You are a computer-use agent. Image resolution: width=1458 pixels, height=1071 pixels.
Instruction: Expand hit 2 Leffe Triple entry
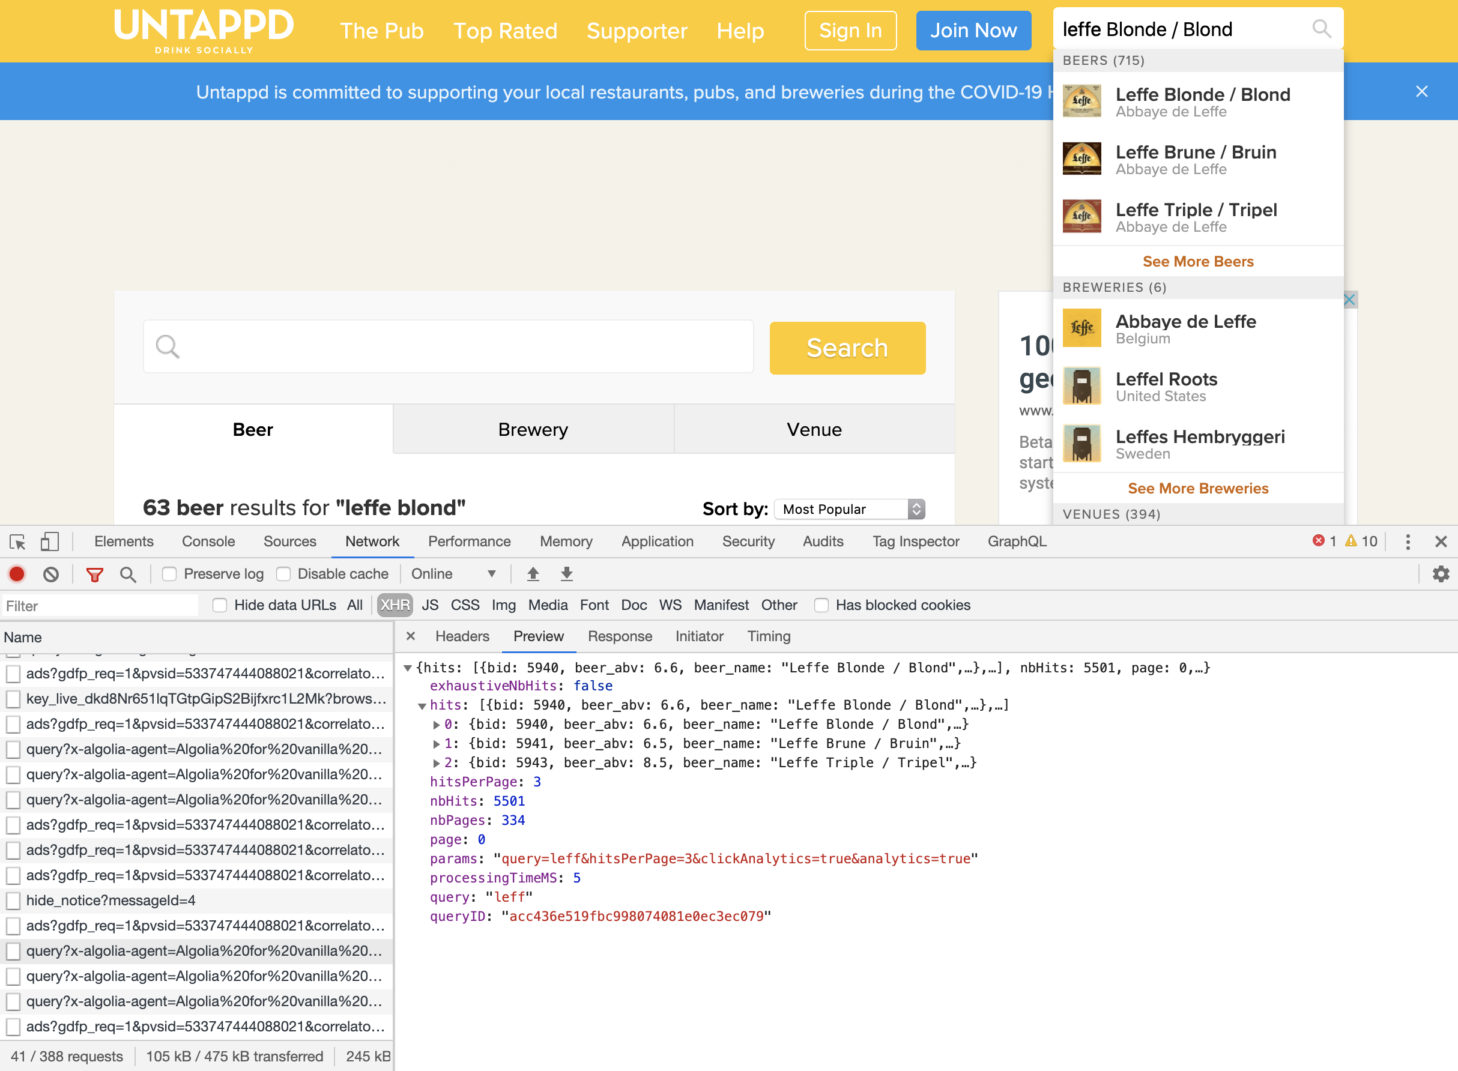coord(437,763)
